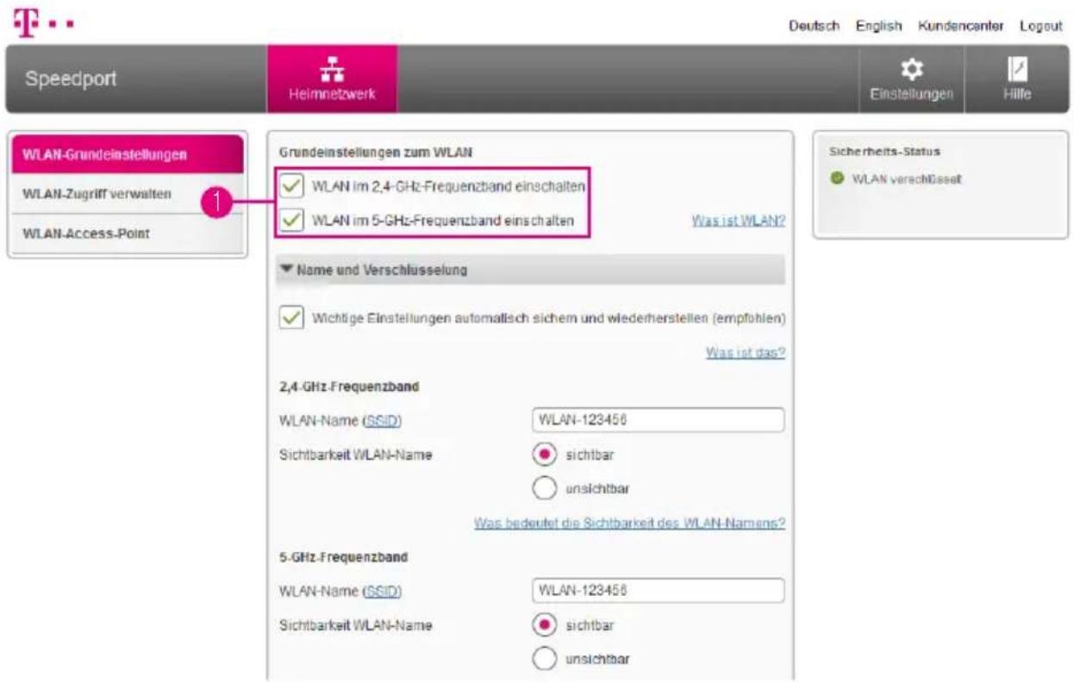Switch language to Deutsch
The height and width of the screenshot is (683, 1074).
(x=814, y=26)
